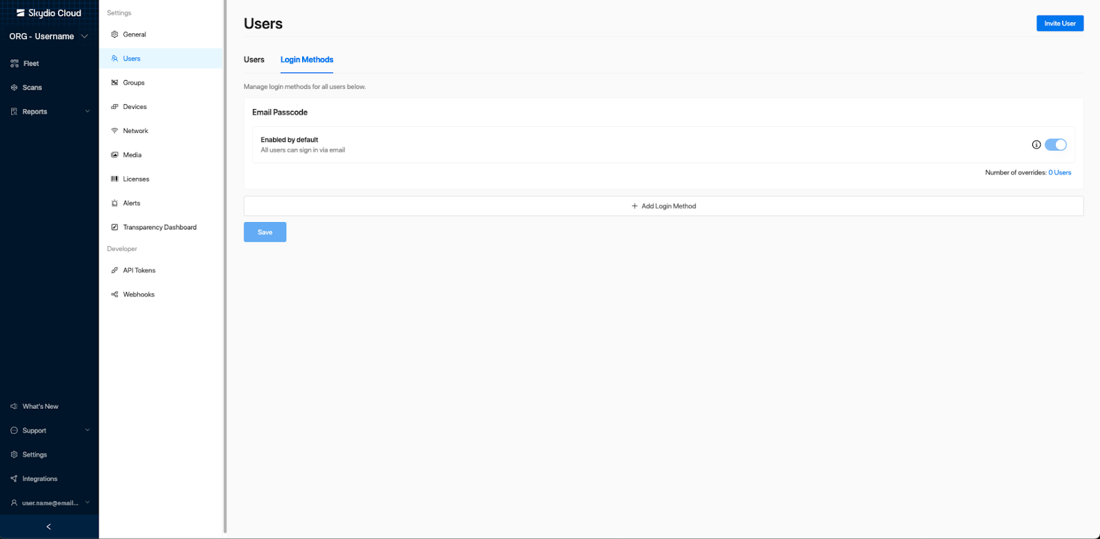Go to Media settings
The height and width of the screenshot is (539, 1100).
161,155
